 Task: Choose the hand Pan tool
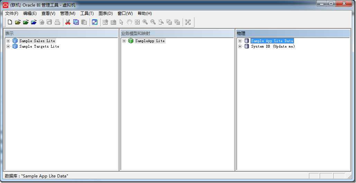129,22
